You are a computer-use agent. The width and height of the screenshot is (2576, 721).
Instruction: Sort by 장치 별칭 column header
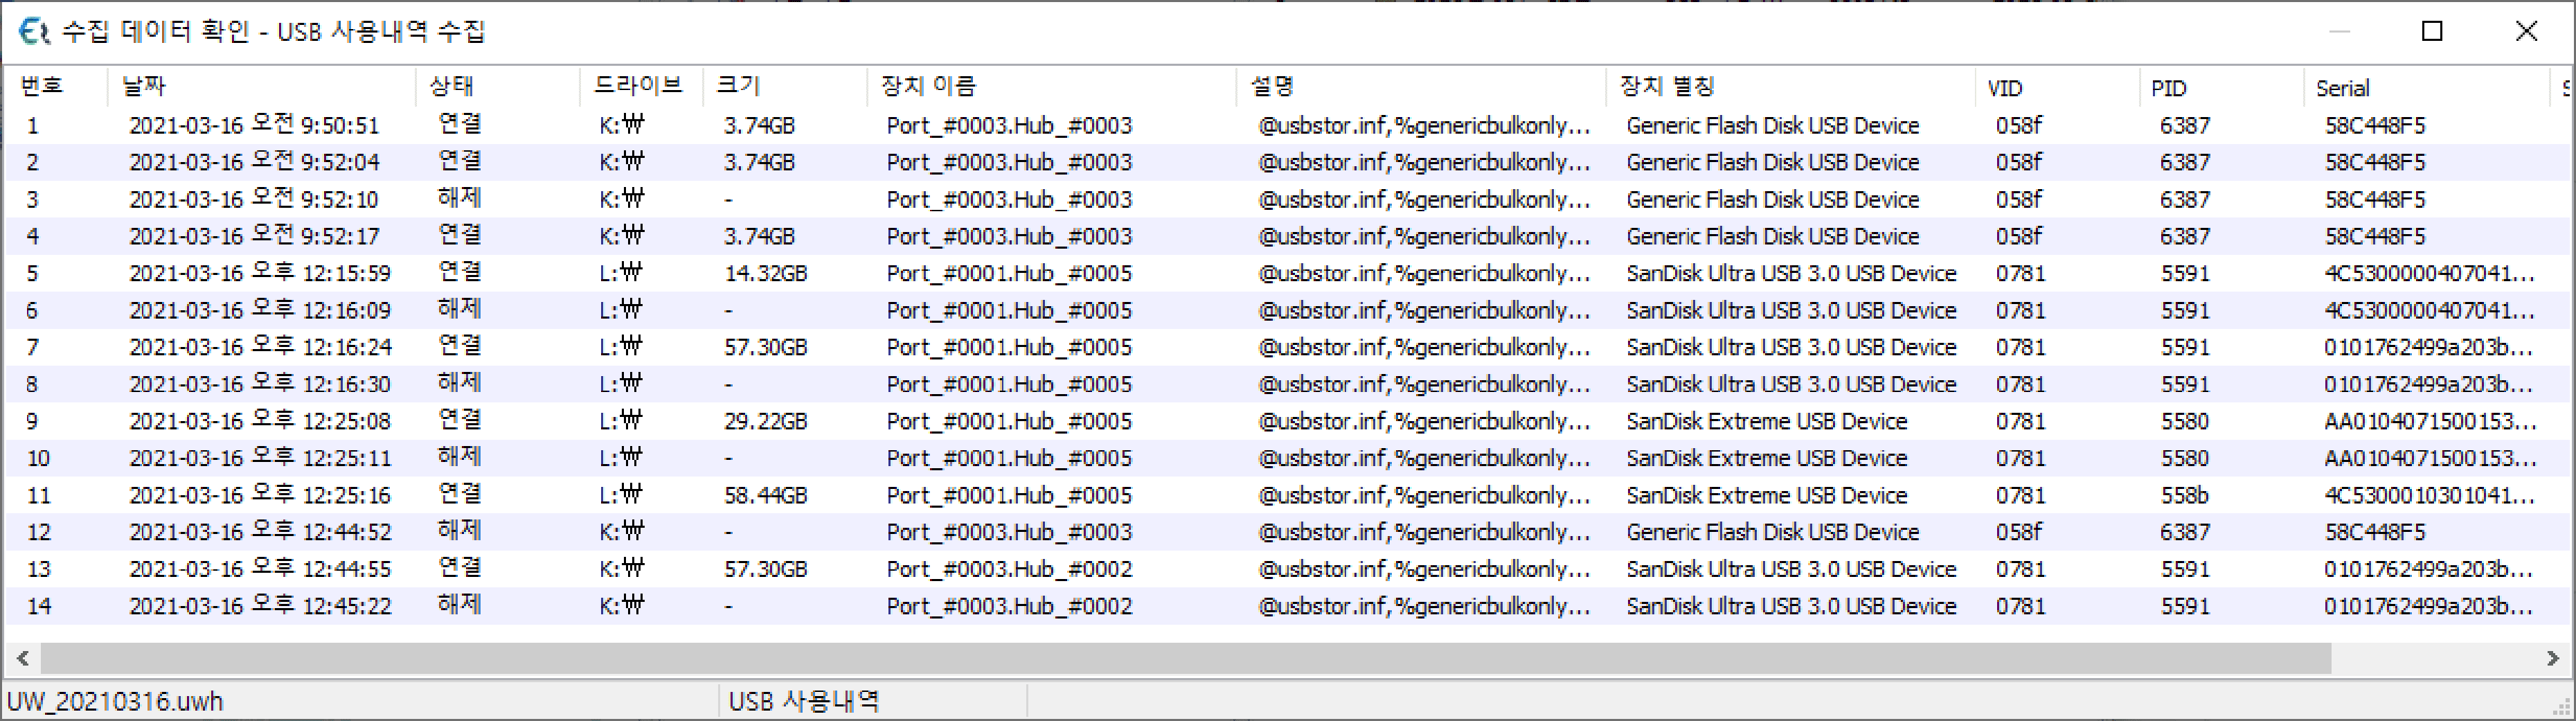click(1790, 86)
